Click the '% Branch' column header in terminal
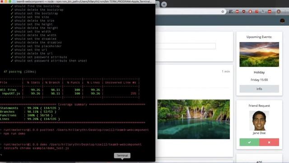The height and width of the screenshot is (163, 289). click(x=52, y=82)
